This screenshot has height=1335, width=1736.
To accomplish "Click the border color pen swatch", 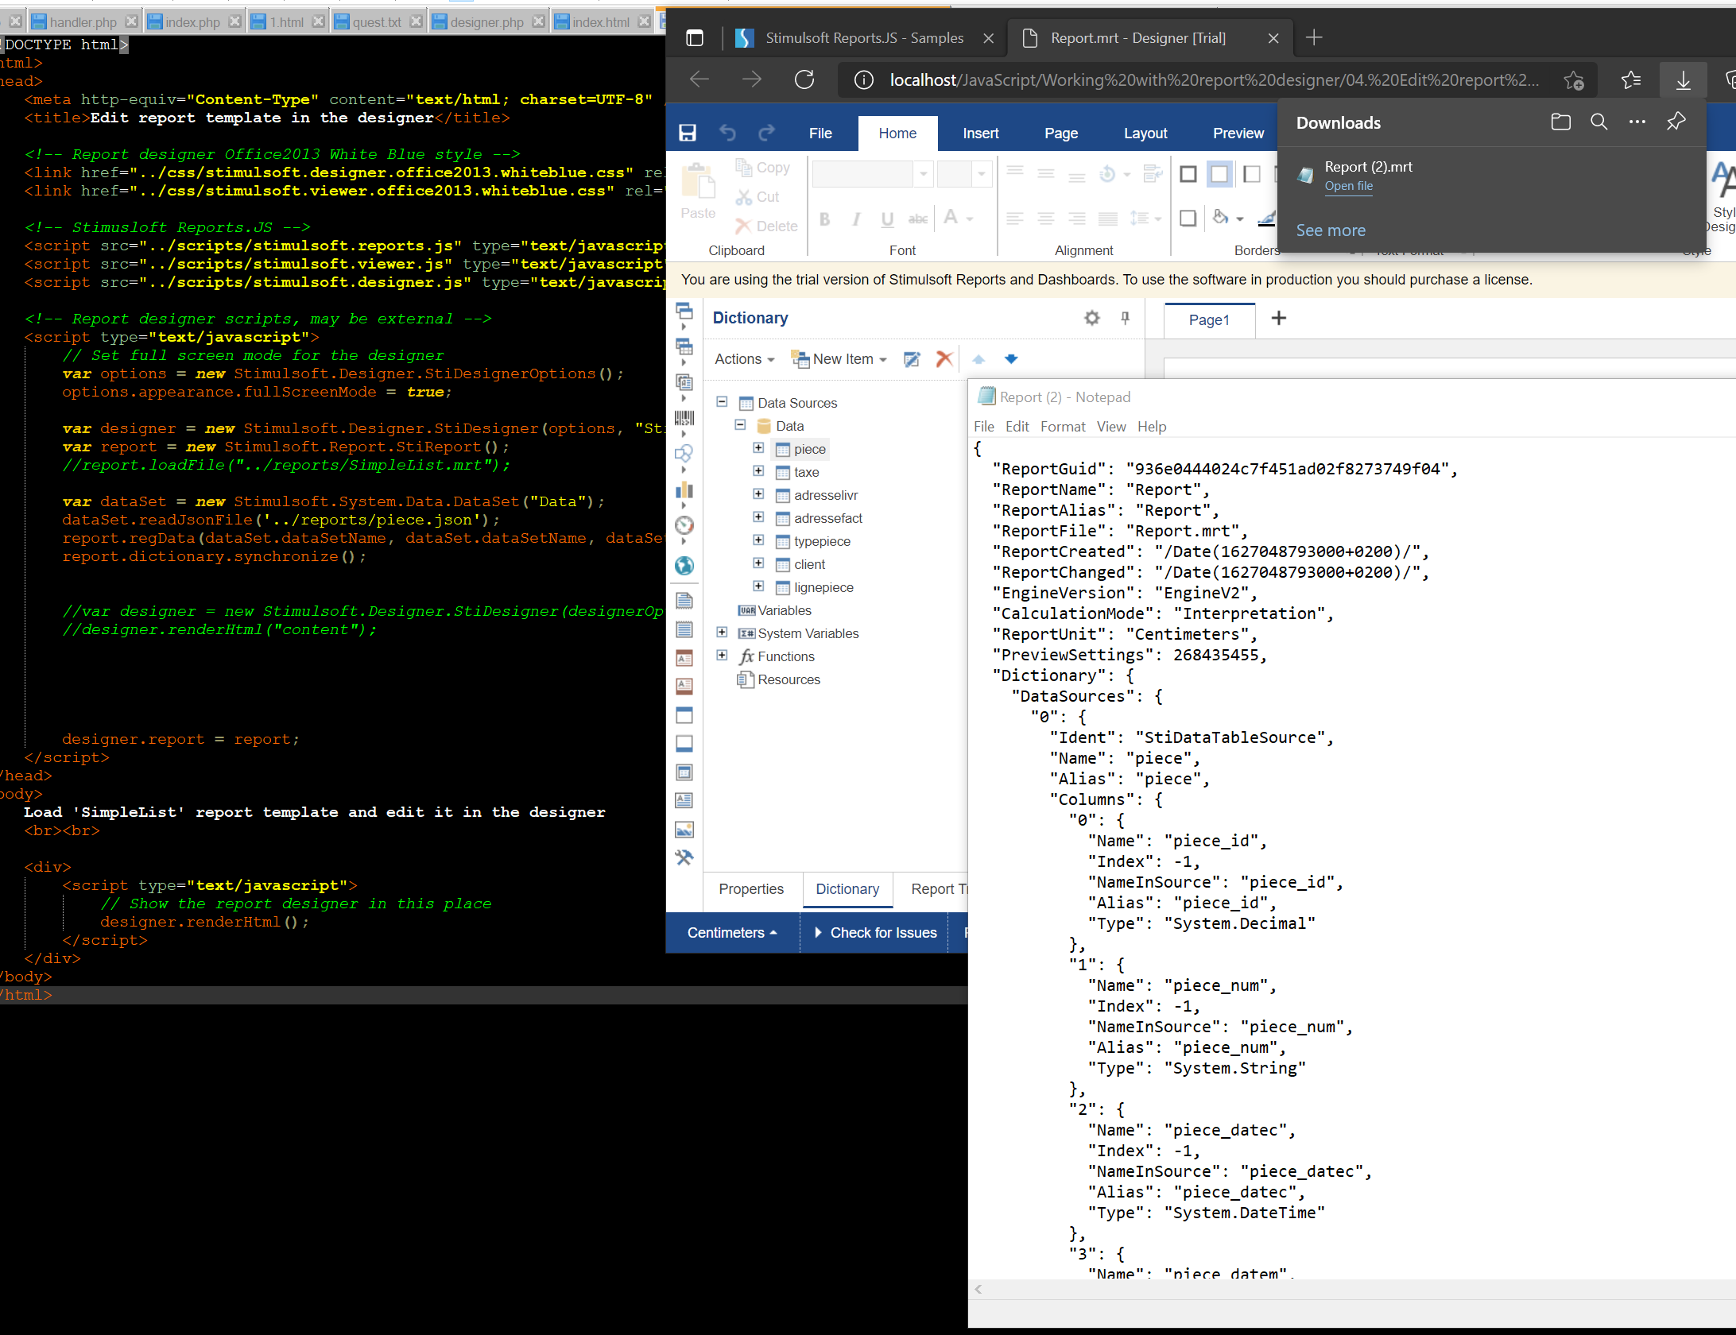I will point(1267,218).
